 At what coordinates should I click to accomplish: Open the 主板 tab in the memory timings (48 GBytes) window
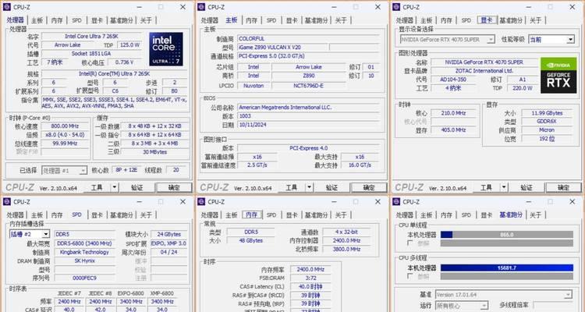tap(232, 215)
